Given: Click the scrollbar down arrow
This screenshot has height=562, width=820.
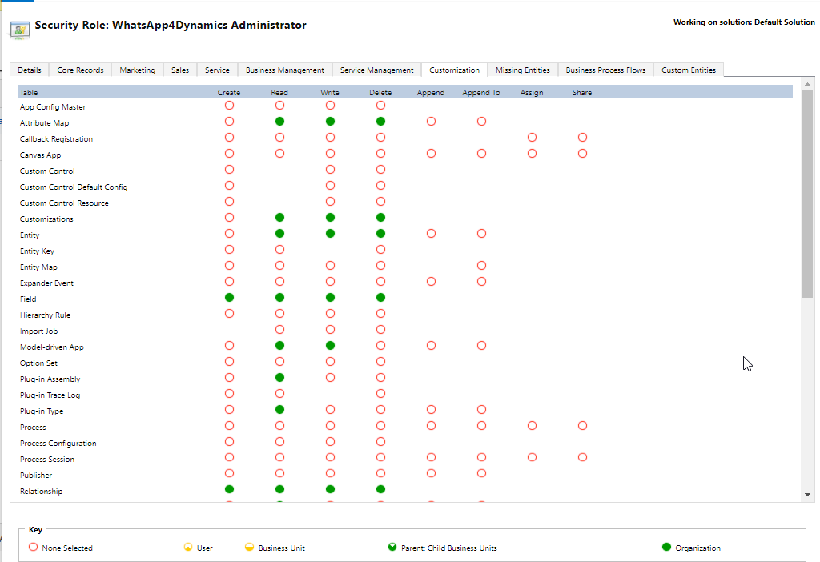Looking at the screenshot, I should point(807,495).
